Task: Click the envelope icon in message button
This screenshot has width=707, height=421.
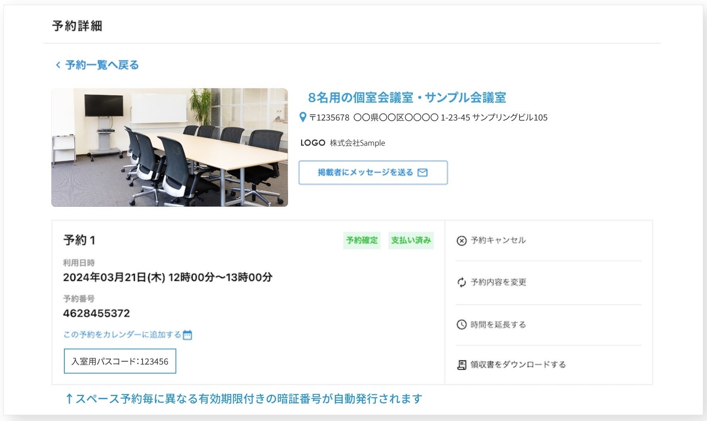Action: click(x=423, y=173)
